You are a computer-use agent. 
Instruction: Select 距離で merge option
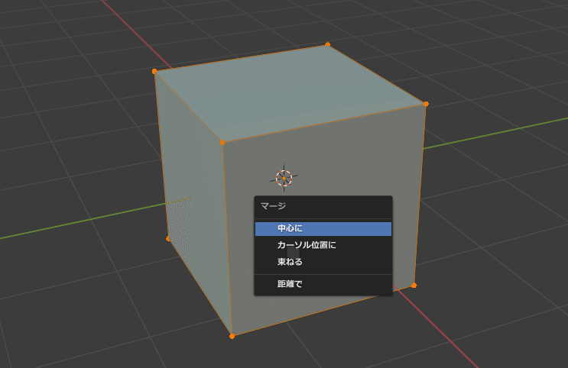coord(323,284)
